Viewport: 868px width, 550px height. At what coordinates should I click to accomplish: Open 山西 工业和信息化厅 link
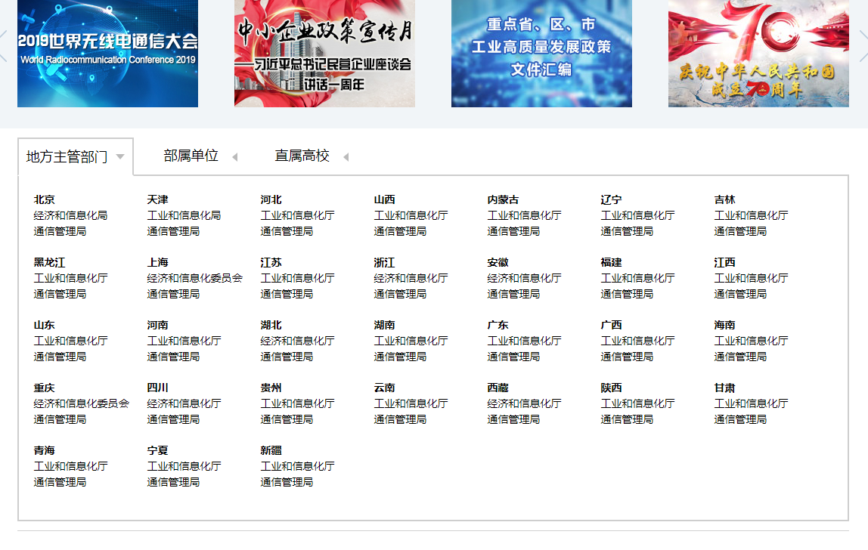click(411, 215)
